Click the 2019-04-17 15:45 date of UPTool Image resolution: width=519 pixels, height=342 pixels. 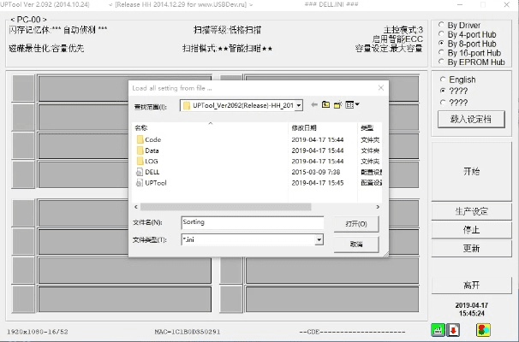click(x=318, y=183)
